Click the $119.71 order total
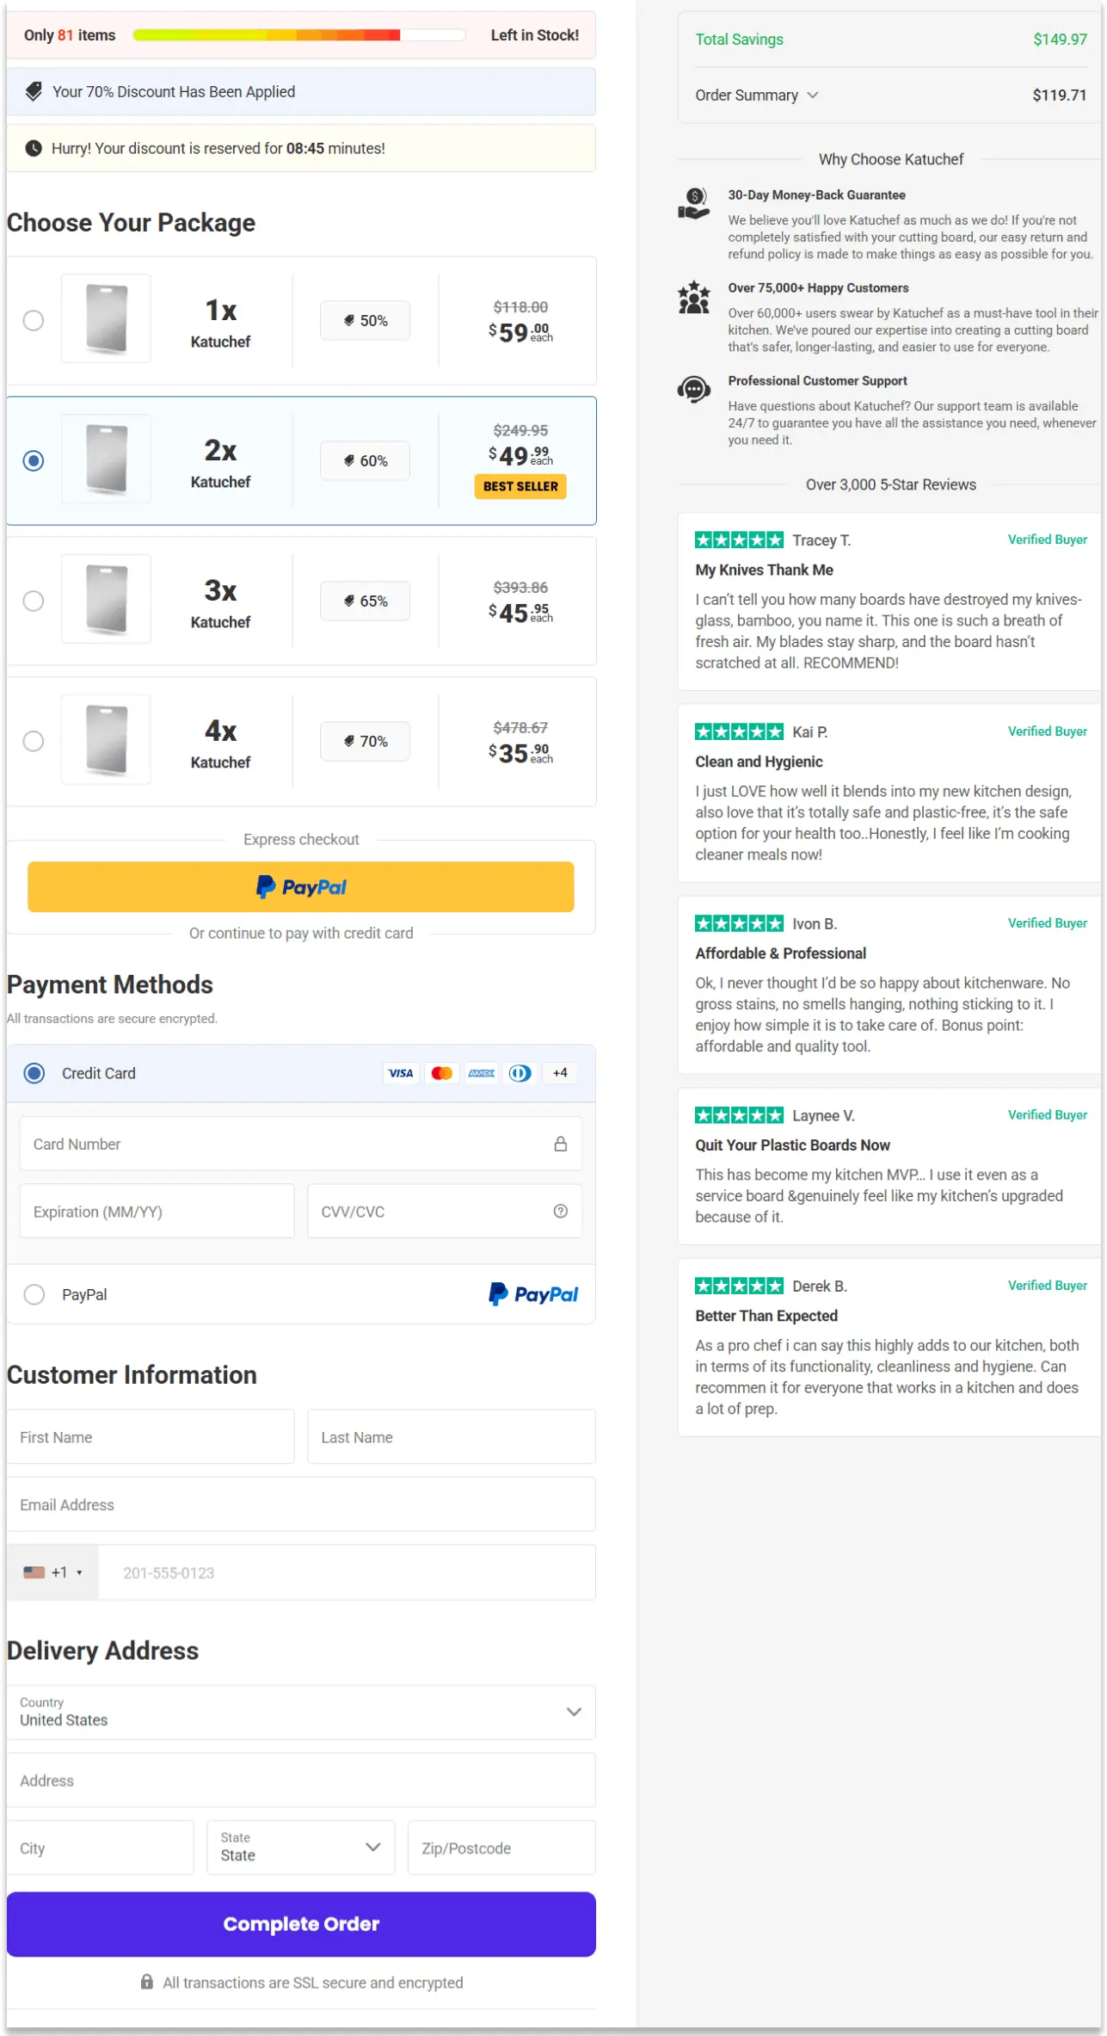The height and width of the screenshot is (2036, 1107). [x=1060, y=95]
